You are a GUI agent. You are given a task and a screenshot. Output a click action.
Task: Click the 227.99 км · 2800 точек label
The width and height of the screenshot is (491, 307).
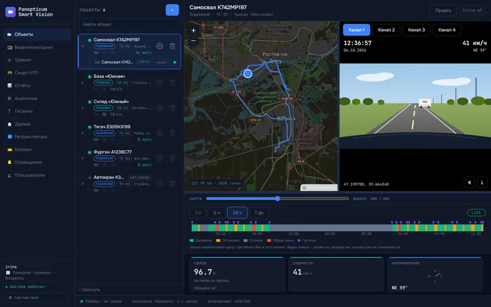[x=215, y=184]
